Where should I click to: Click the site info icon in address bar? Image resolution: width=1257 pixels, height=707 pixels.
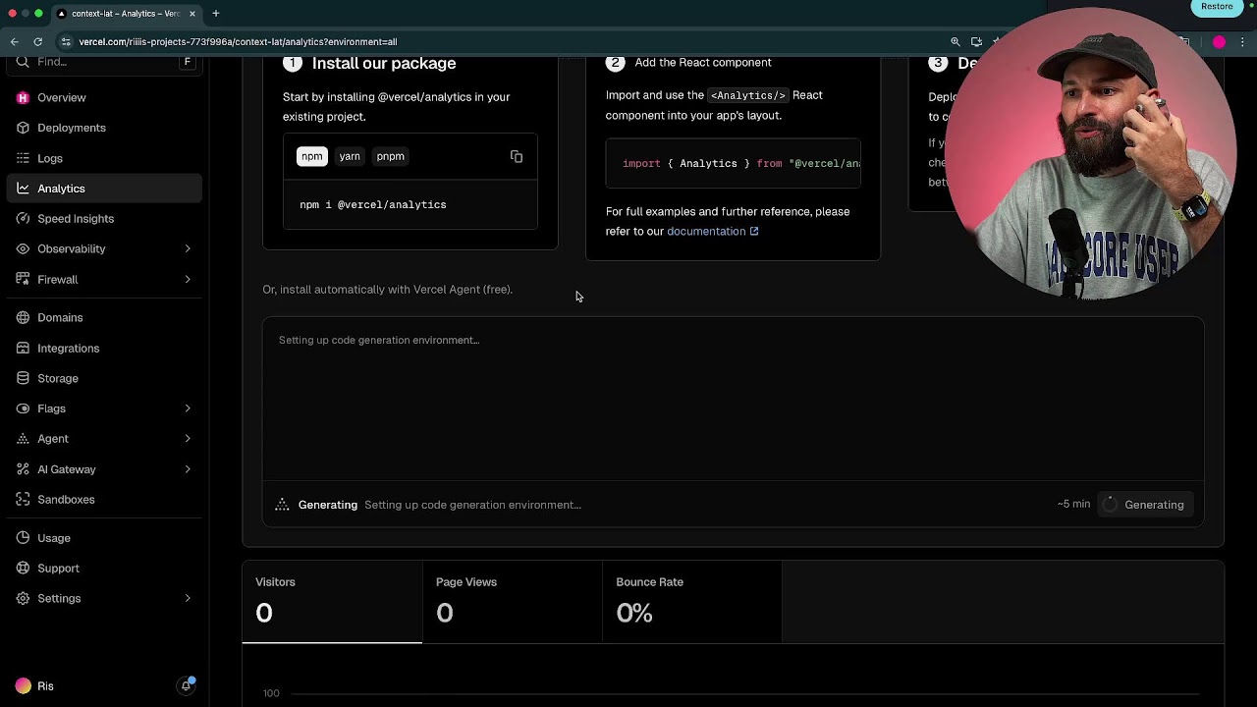65,42
